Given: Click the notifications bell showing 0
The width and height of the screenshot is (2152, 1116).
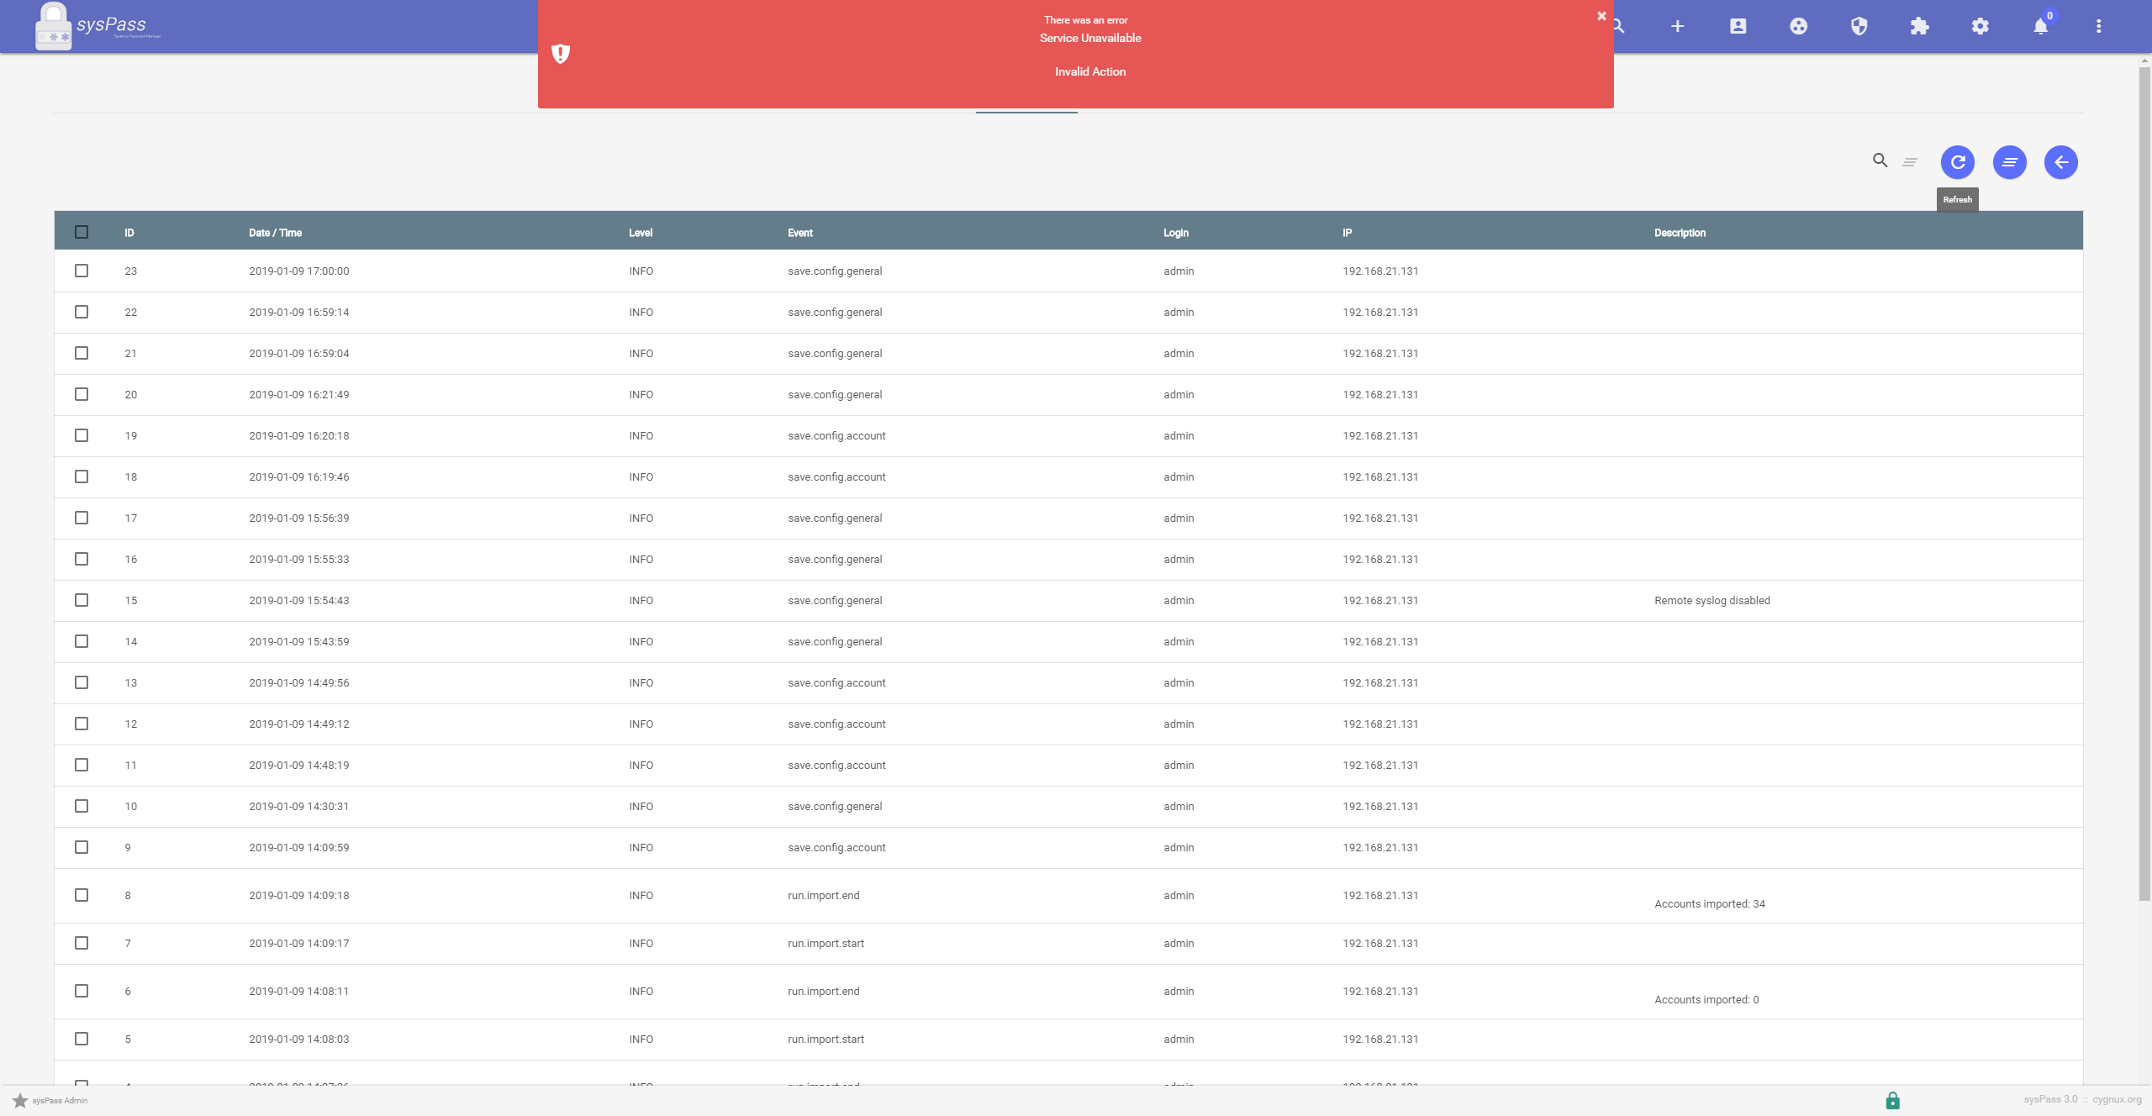Looking at the screenshot, I should [2039, 26].
